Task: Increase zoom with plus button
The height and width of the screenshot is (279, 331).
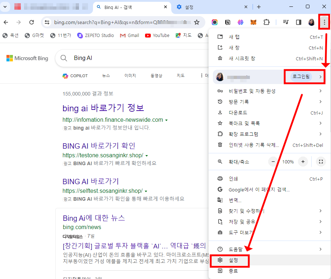Action: (x=303, y=162)
